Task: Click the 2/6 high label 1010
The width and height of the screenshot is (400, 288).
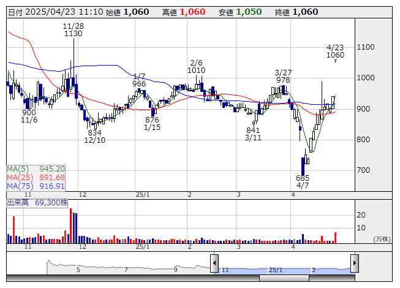Action: click(x=196, y=70)
